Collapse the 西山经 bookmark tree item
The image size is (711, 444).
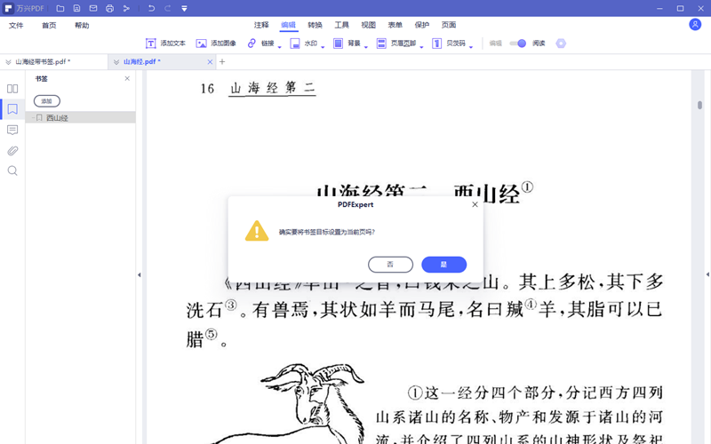pos(33,118)
